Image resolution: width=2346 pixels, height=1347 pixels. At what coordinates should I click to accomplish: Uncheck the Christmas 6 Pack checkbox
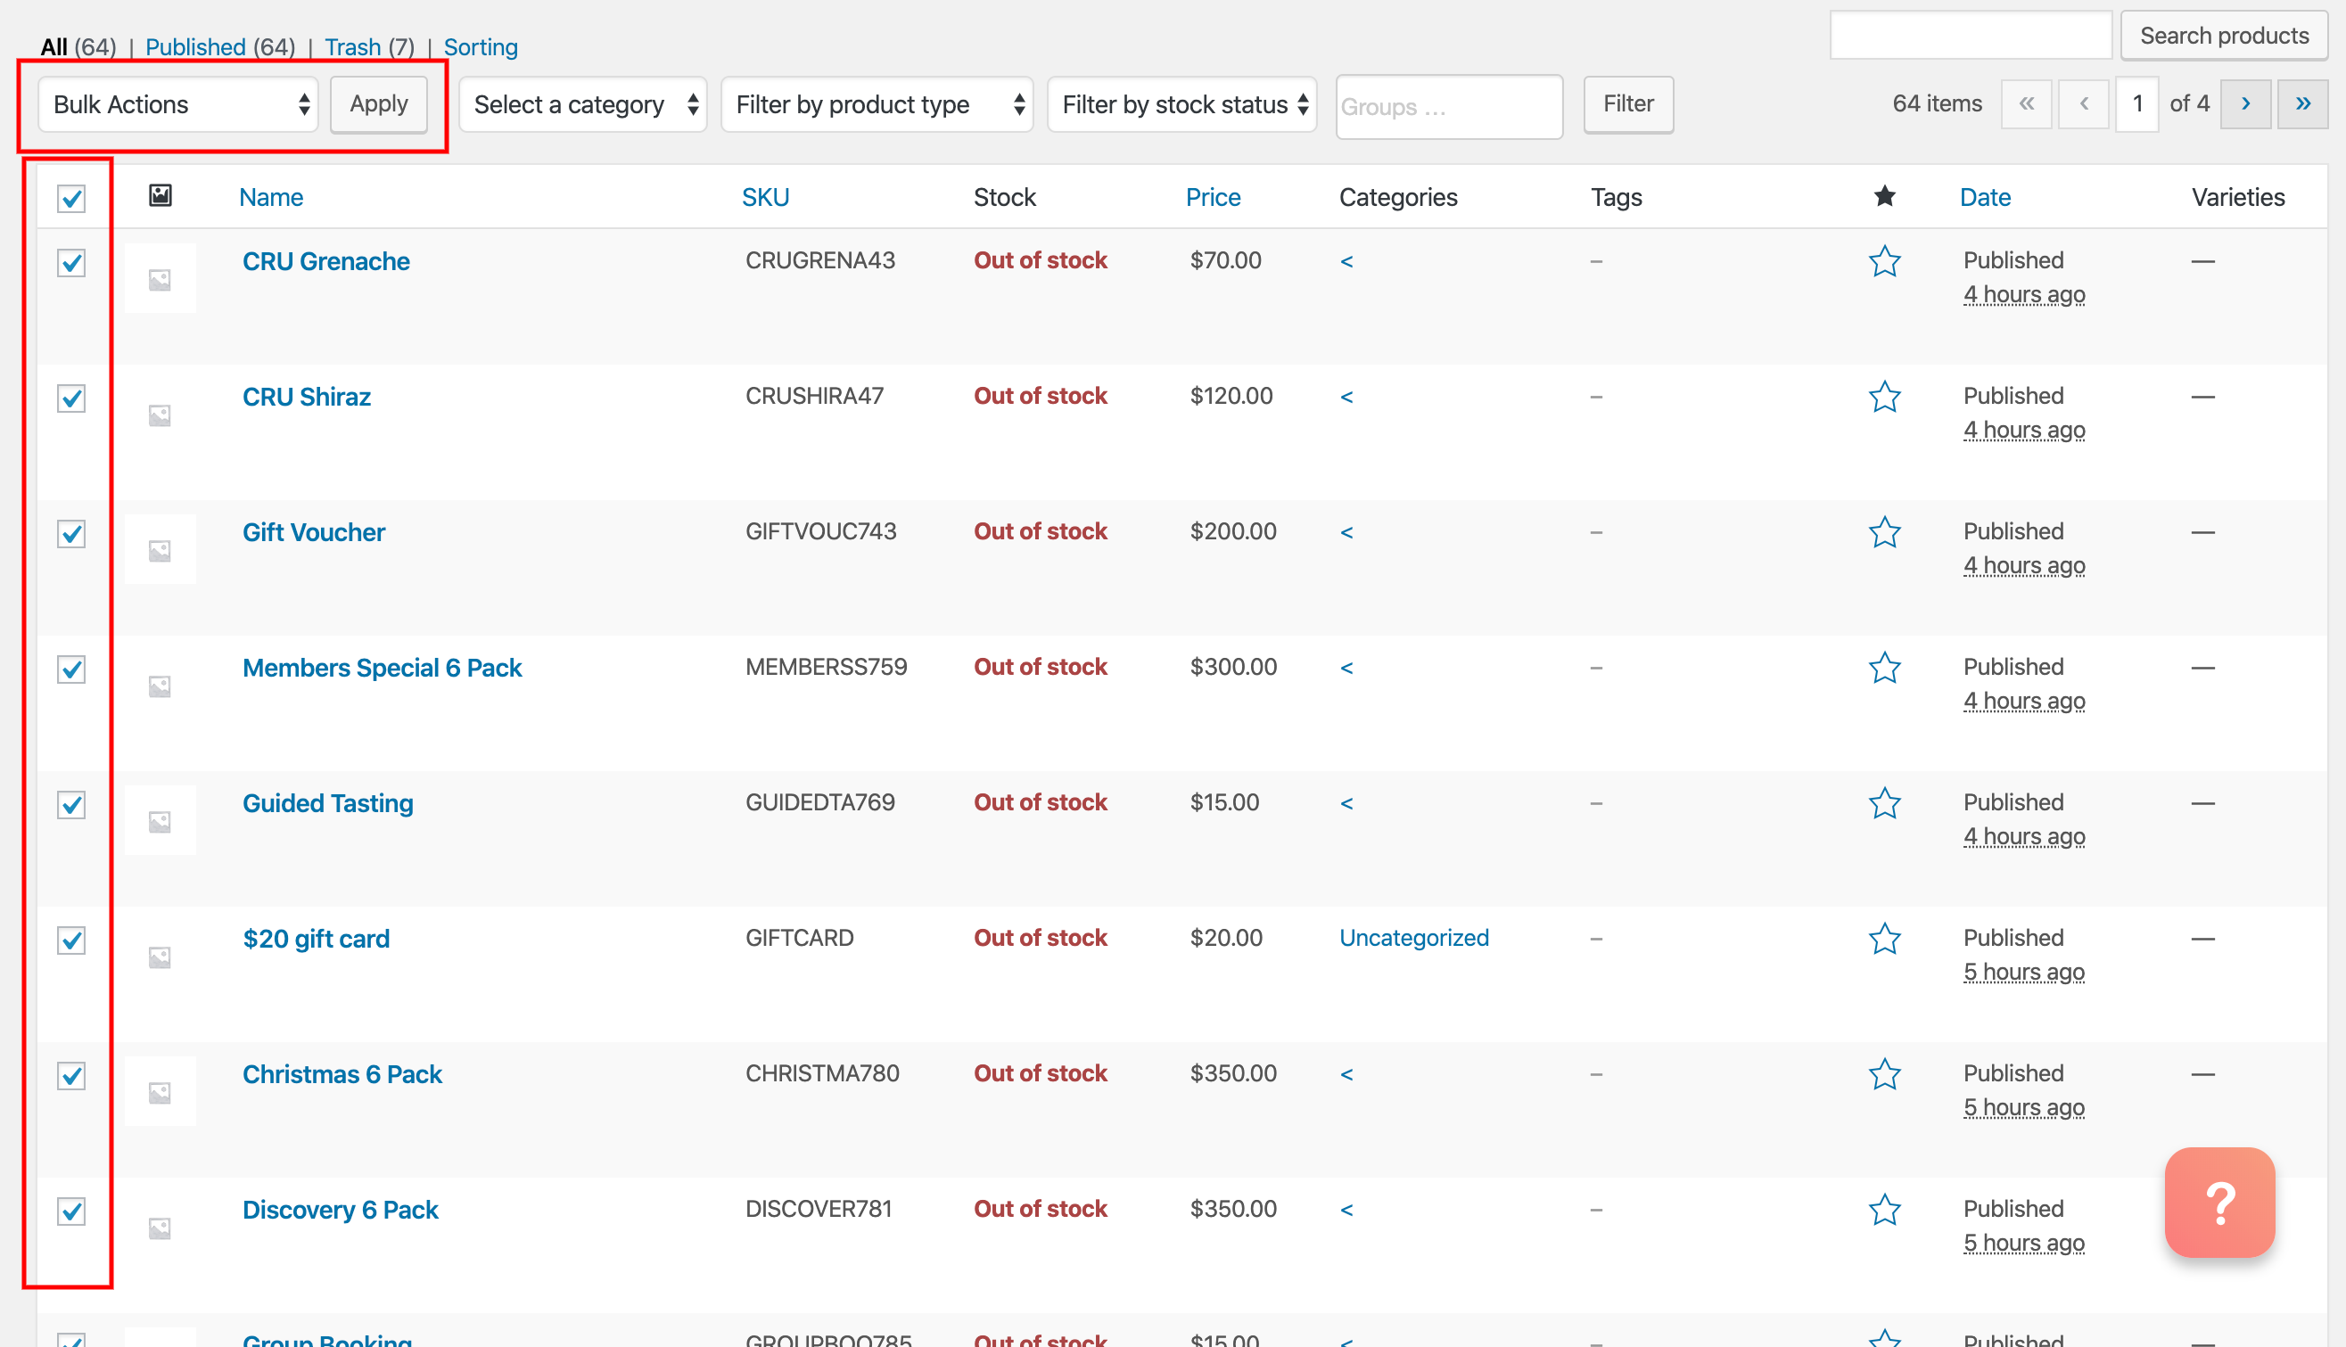(x=71, y=1076)
